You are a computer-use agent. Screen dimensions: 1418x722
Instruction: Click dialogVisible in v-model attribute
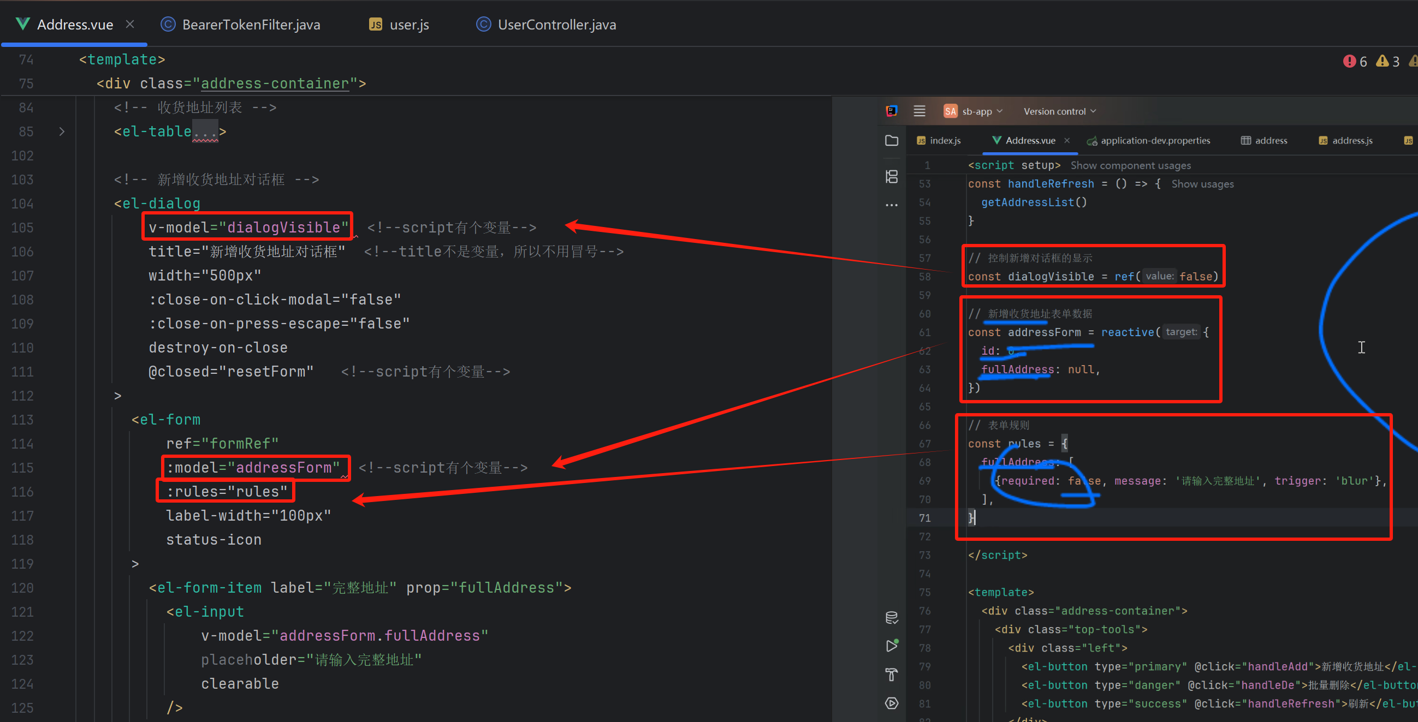(x=284, y=227)
